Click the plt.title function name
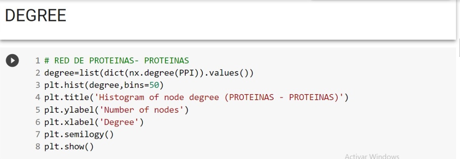Screen dimensions: 460x159 click(x=67, y=97)
